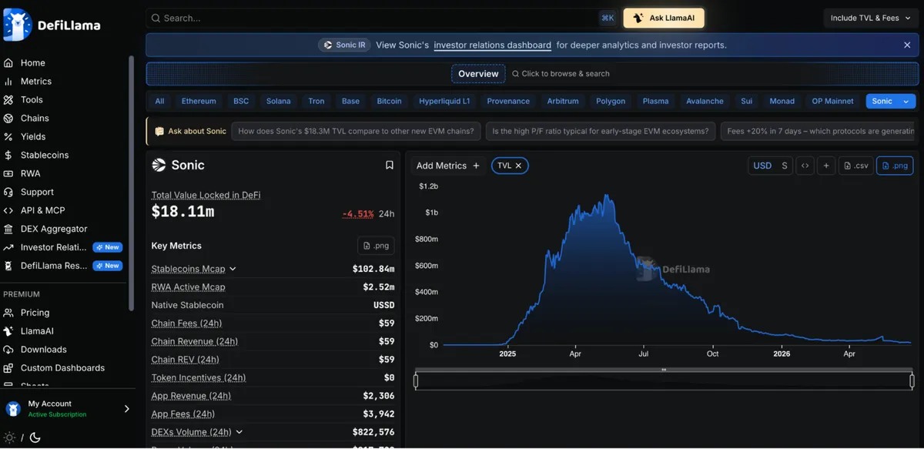The height and width of the screenshot is (449, 924).
Task: Select the All chains tab
Action: point(159,102)
